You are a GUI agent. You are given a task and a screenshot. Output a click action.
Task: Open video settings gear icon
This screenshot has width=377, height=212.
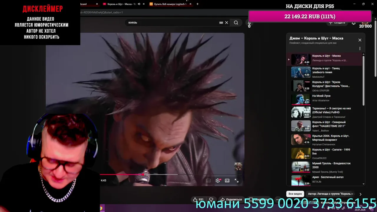click(218, 180)
